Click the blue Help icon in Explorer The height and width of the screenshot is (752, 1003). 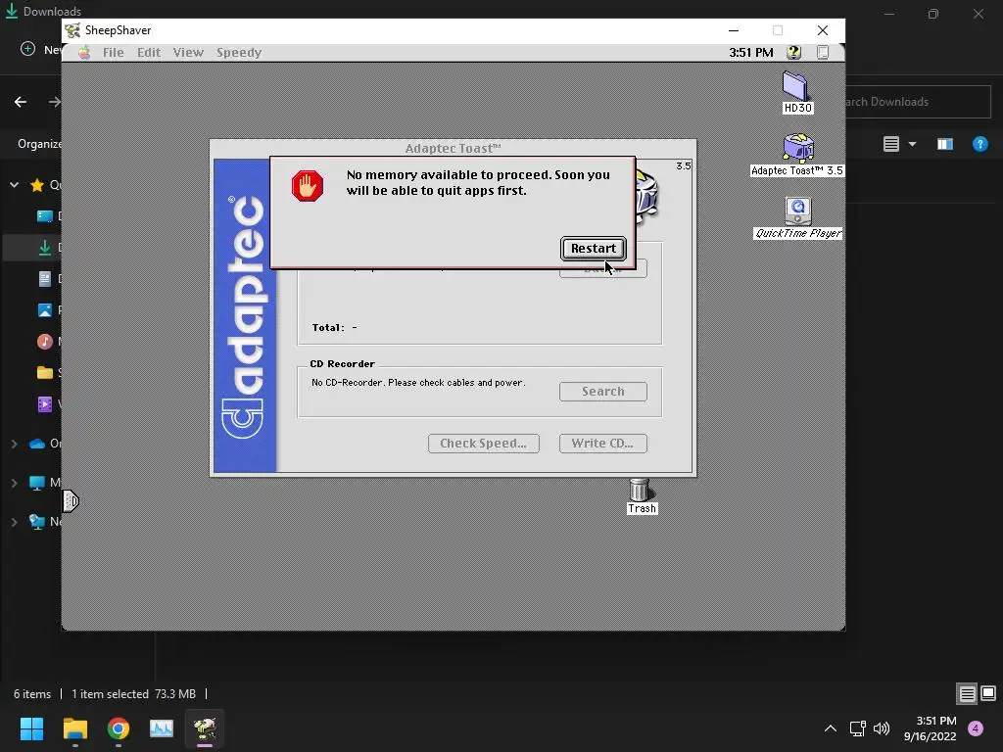979,144
